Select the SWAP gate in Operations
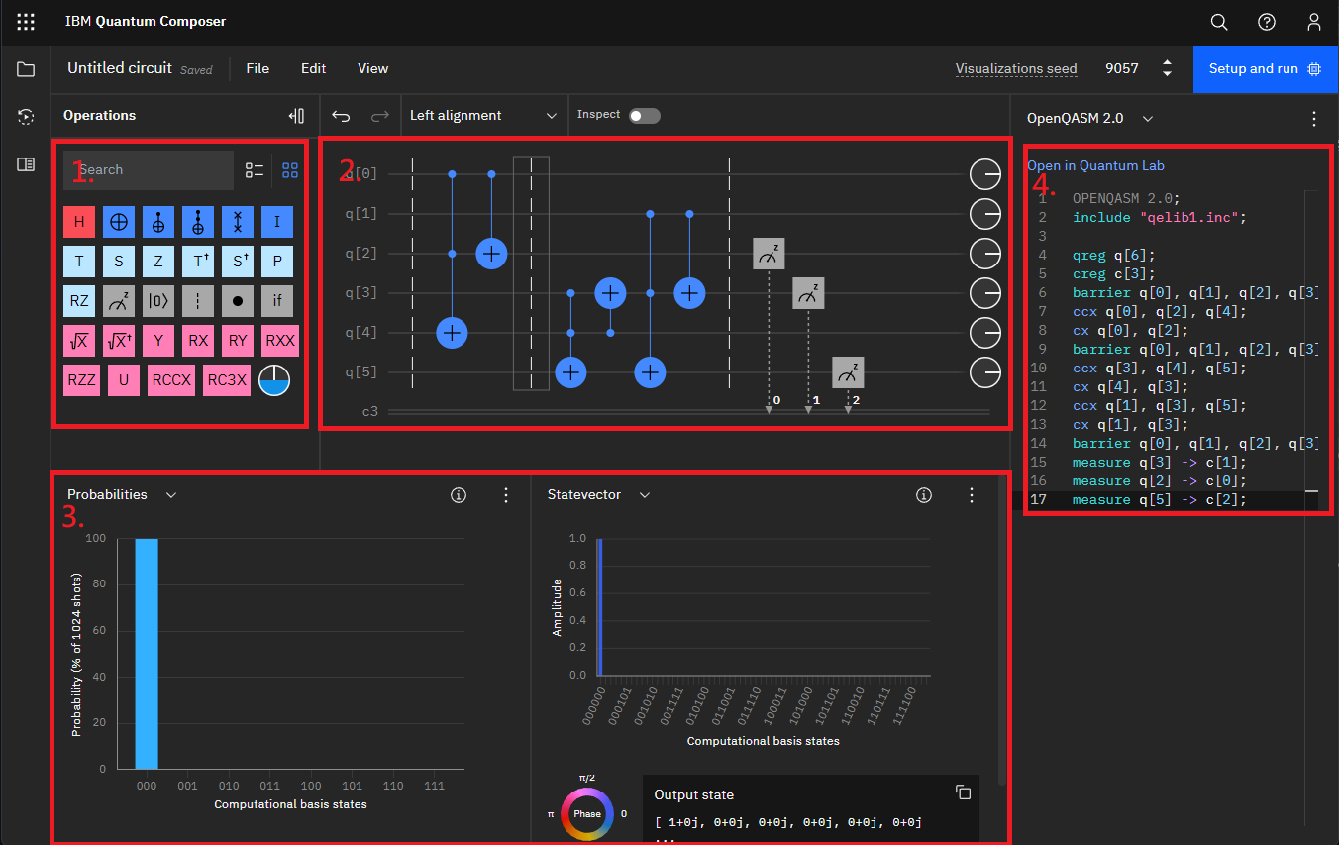Image resolution: width=1339 pixels, height=845 pixels. tap(238, 223)
